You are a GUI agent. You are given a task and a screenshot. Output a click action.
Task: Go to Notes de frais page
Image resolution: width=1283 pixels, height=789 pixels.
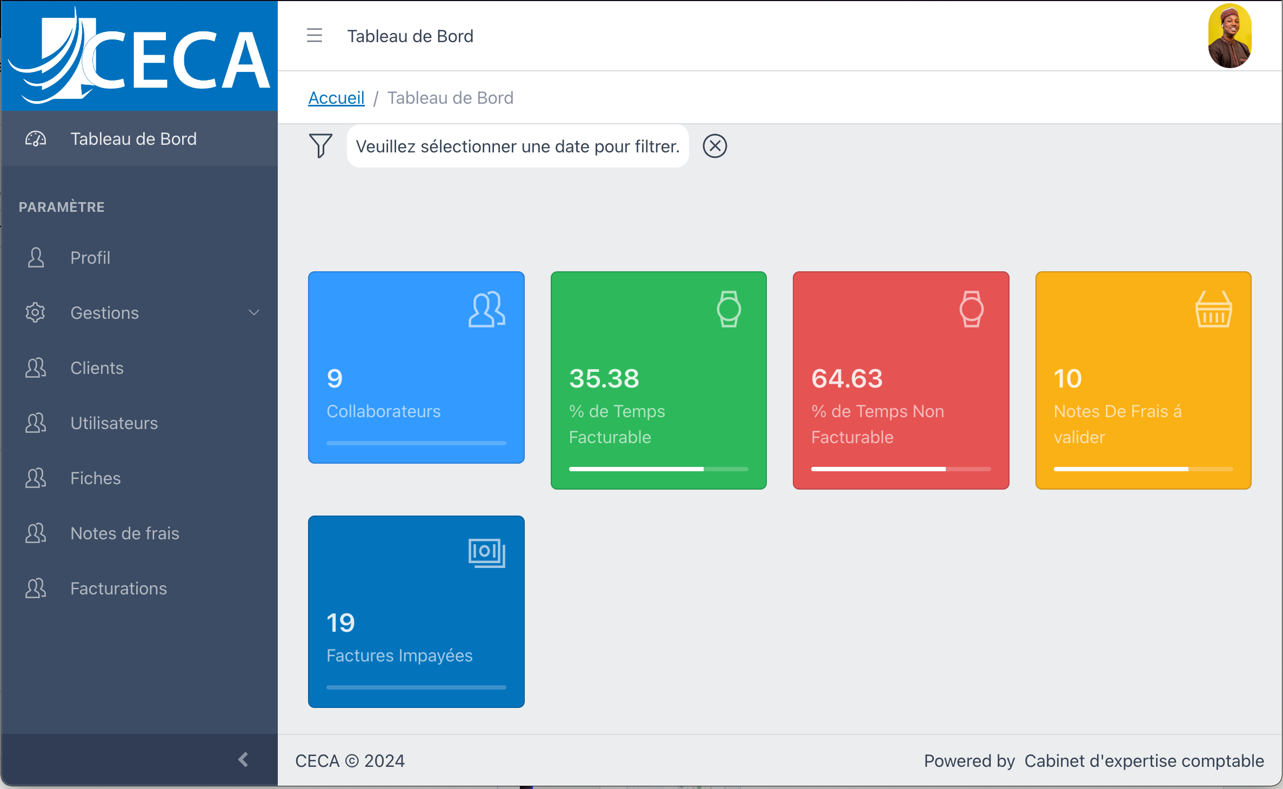124,533
